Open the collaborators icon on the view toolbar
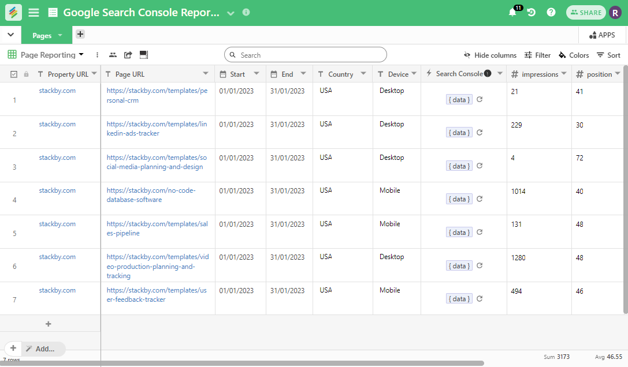628x367 pixels. click(x=113, y=54)
